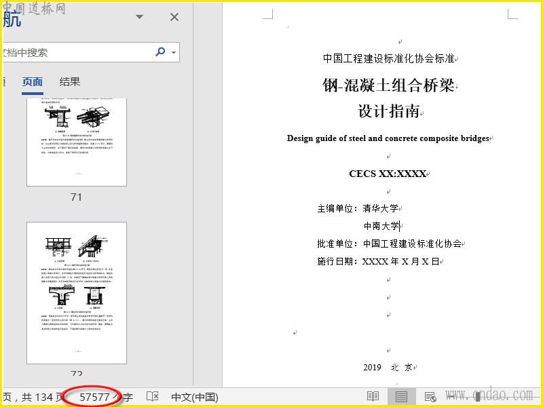The height and width of the screenshot is (407, 543).
Task: Open the search options dropdown arrow
Action: 174,53
